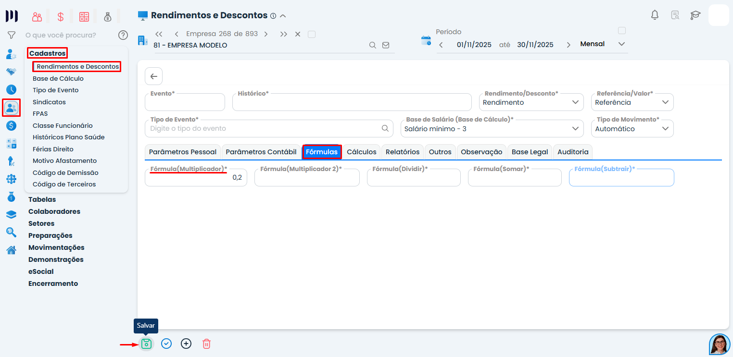The width and height of the screenshot is (733, 357).
Task: Click the blue checkmark confirm icon
Action: [166, 344]
